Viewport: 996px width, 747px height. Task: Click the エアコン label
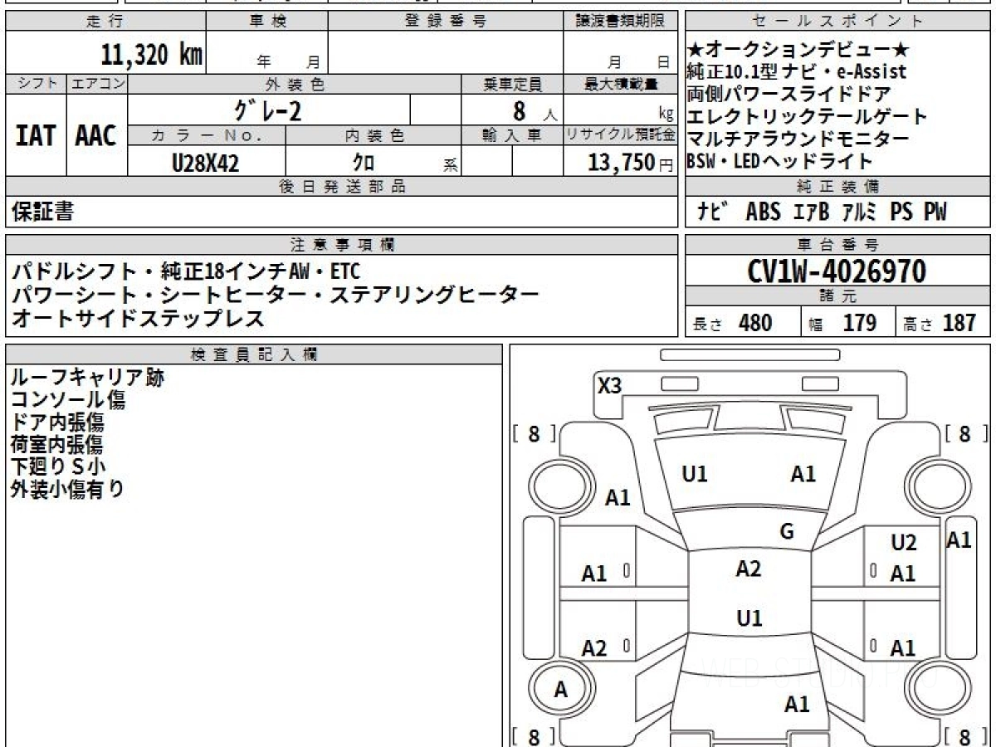coord(97,84)
